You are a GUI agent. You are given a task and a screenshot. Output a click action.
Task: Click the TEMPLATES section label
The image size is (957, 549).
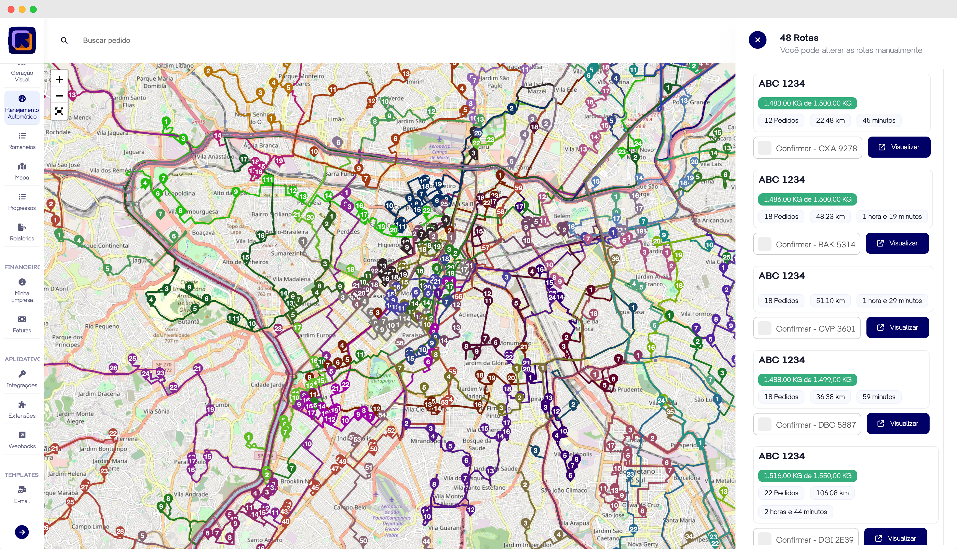(22, 475)
